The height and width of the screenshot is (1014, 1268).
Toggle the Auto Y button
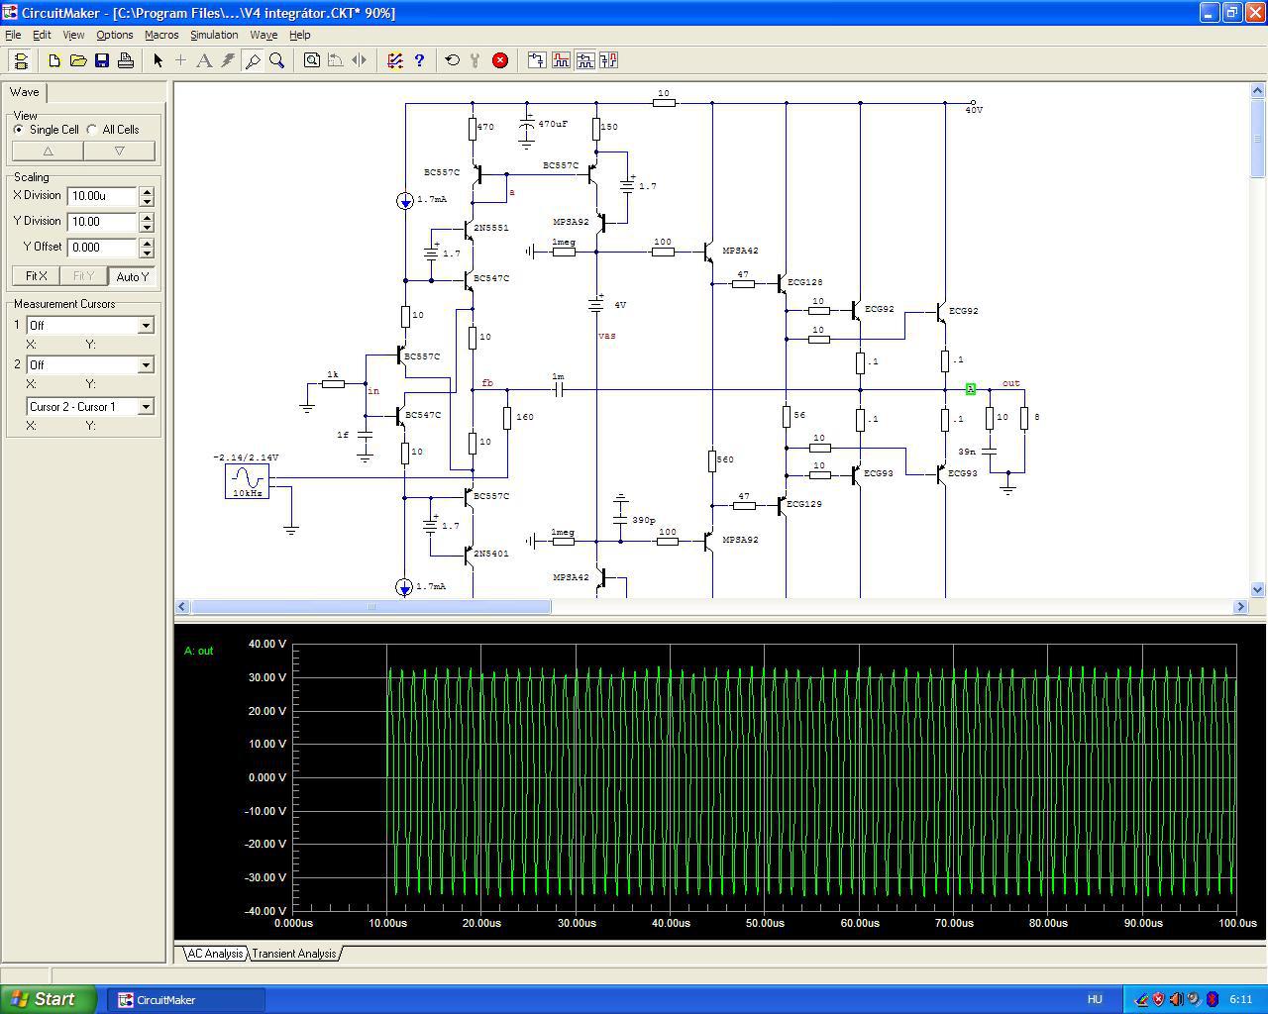click(x=132, y=276)
